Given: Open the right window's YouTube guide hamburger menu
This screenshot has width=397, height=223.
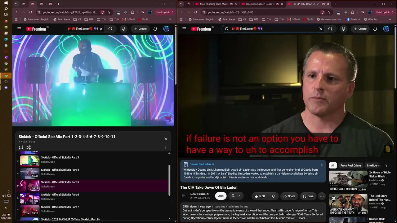Looking at the screenshot, I should click(184, 29).
